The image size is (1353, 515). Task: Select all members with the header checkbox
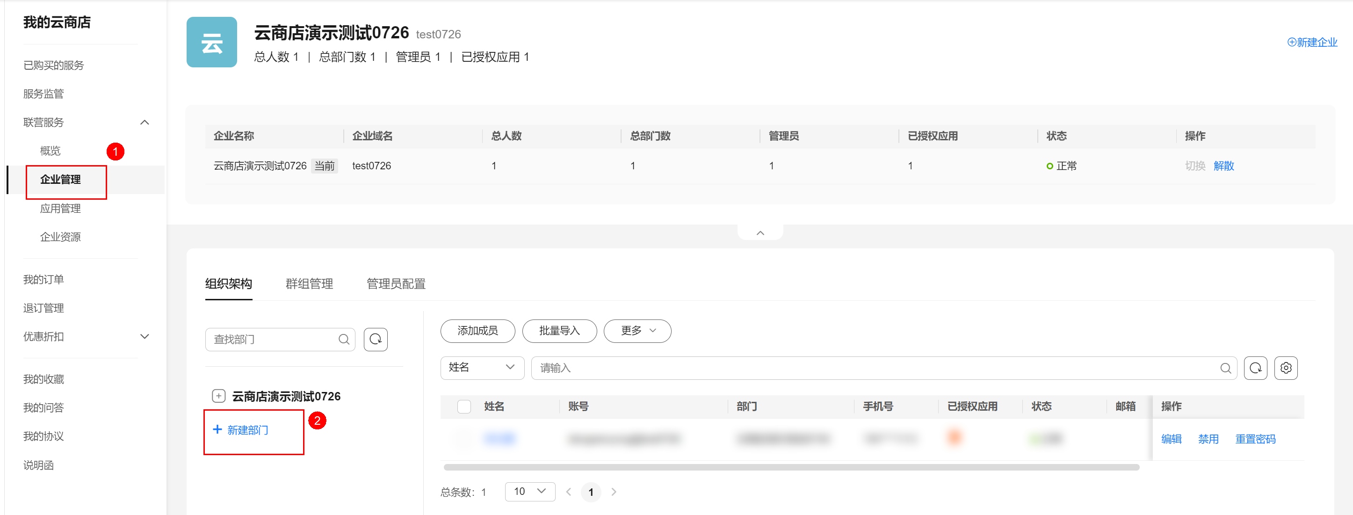click(464, 406)
